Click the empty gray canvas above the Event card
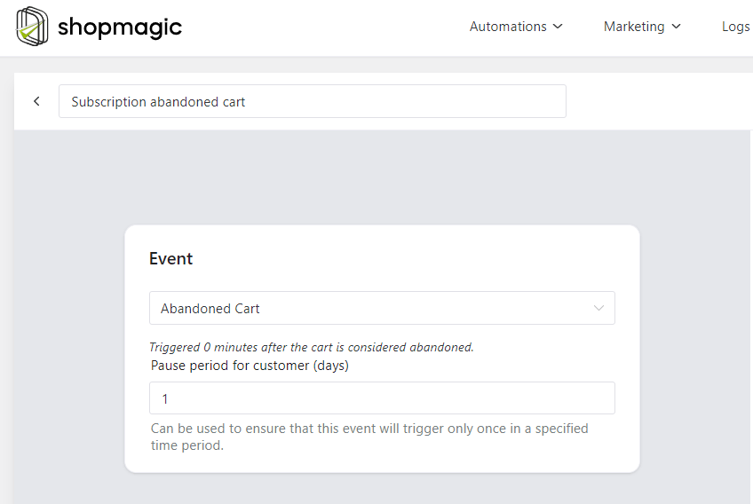Viewport: 753px width, 504px height. (382, 177)
